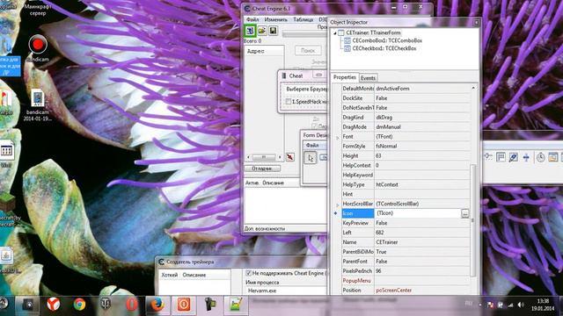This screenshot has width=563, height=316.
Task: Switch to the Events tab
Action: click(368, 78)
